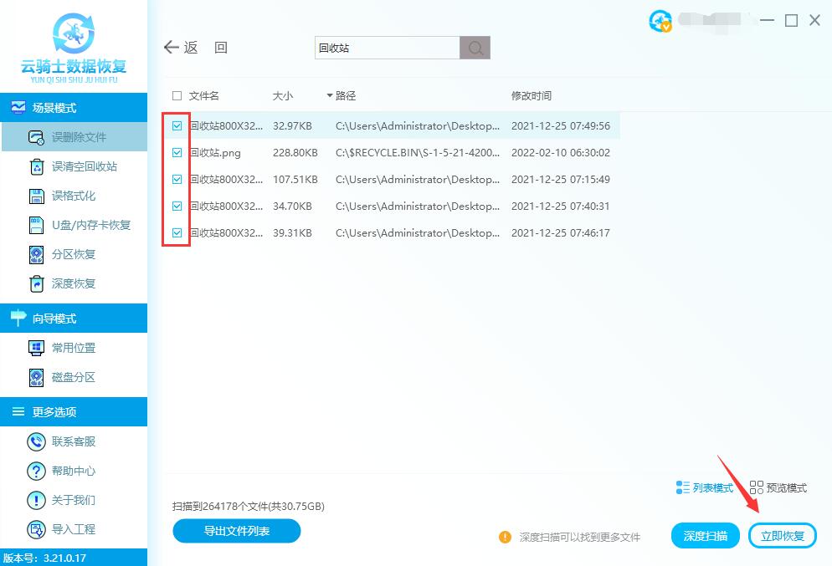Uncheck the file sized 32.97KB
Screen dimensions: 832x566
(177, 126)
